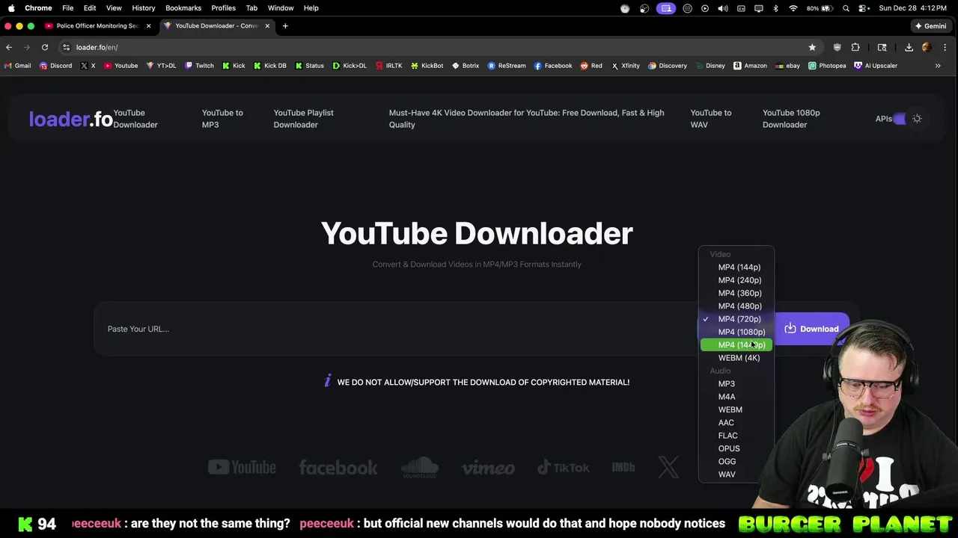Image resolution: width=958 pixels, height=538 pixels.
Task: Open the shield ad-blocker extension icon
Action: click(x=837, y=47)
